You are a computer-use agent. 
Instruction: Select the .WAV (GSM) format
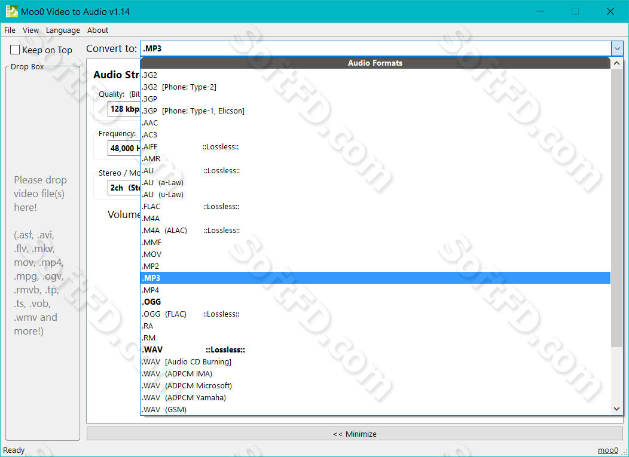[375, 409]
